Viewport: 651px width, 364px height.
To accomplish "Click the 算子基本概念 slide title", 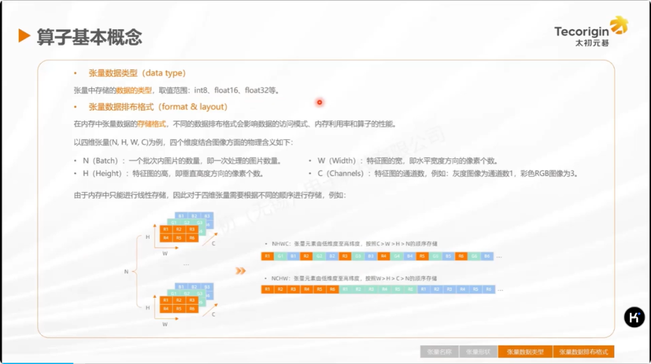I will click(89, 36).
